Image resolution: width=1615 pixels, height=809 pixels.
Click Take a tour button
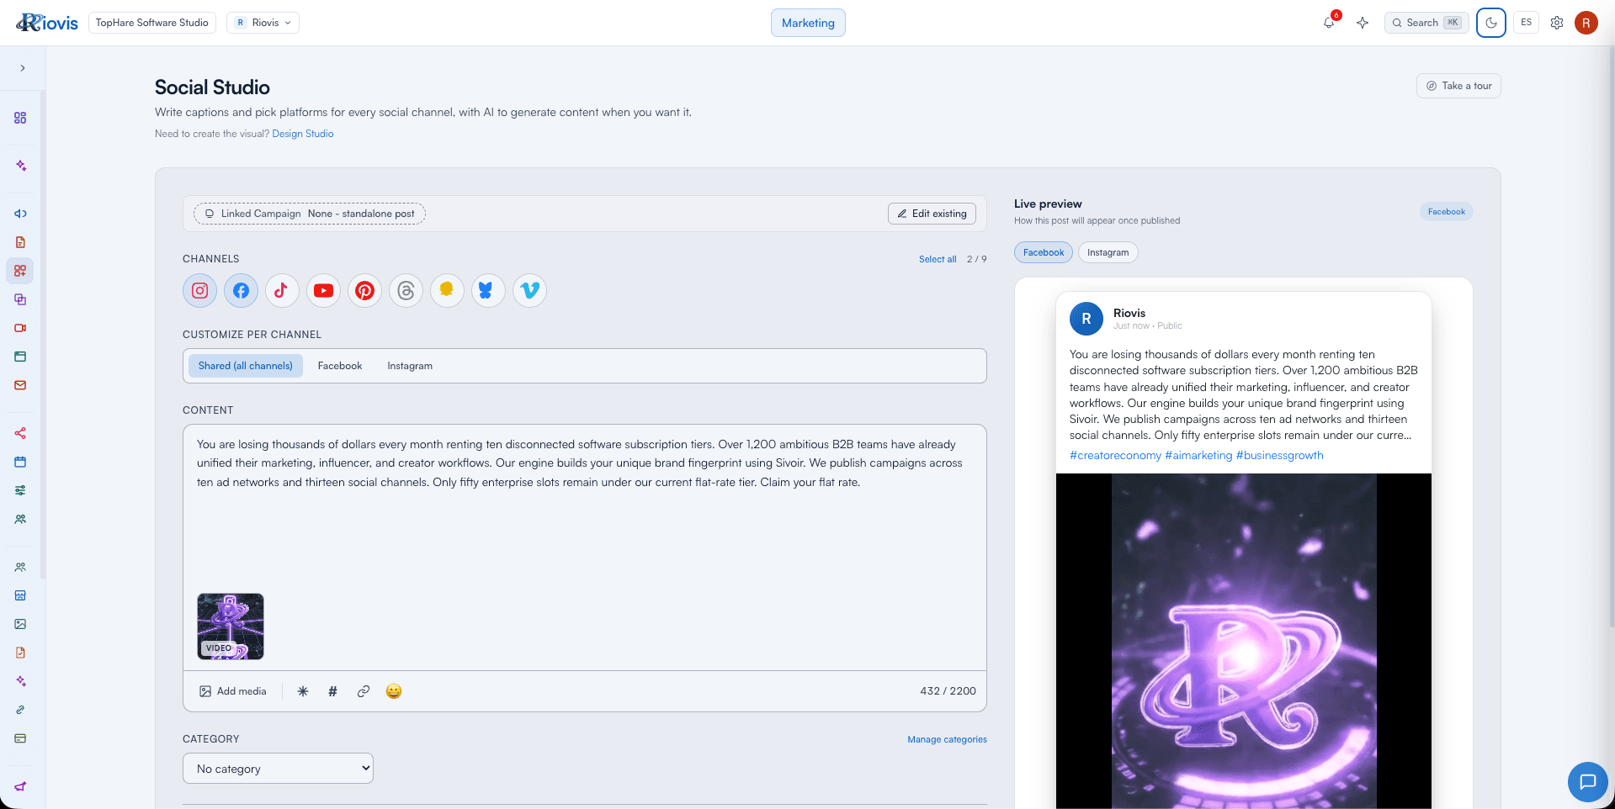[x=1458, y=86]
